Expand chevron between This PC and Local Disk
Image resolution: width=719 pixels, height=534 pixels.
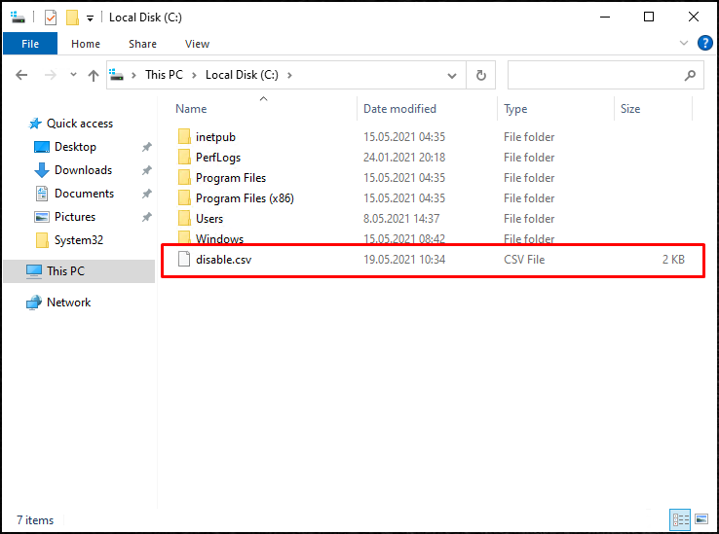[x=195, y=75]
